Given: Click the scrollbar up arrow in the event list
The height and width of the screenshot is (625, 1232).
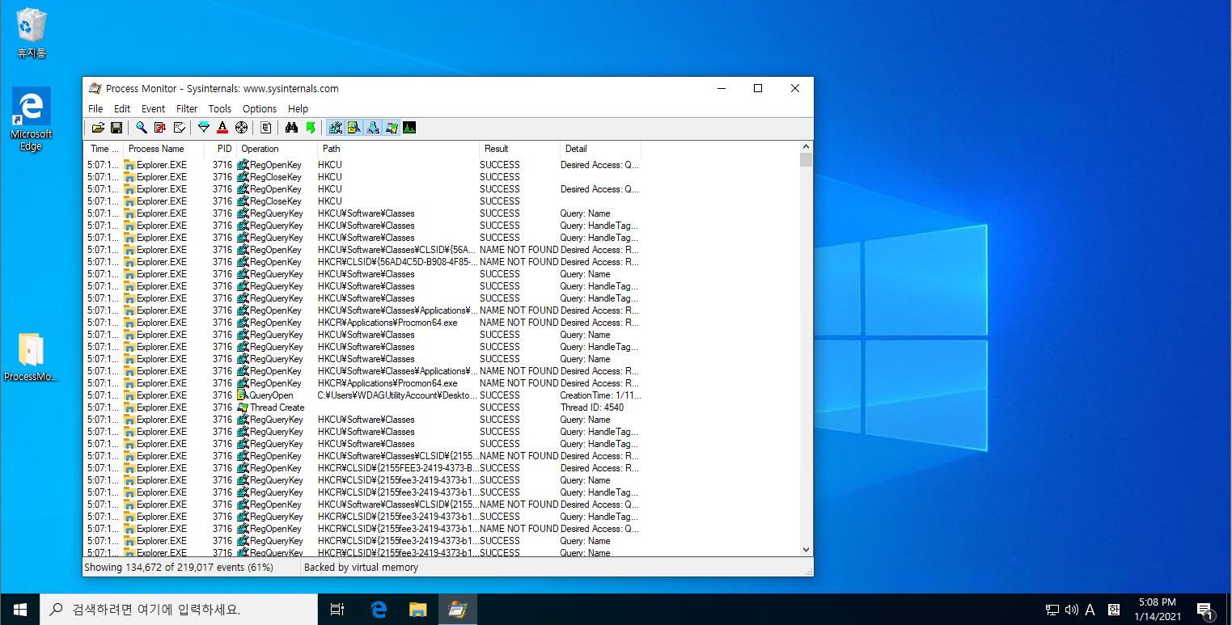Looking at the screenshot, I should click(806, 147).
